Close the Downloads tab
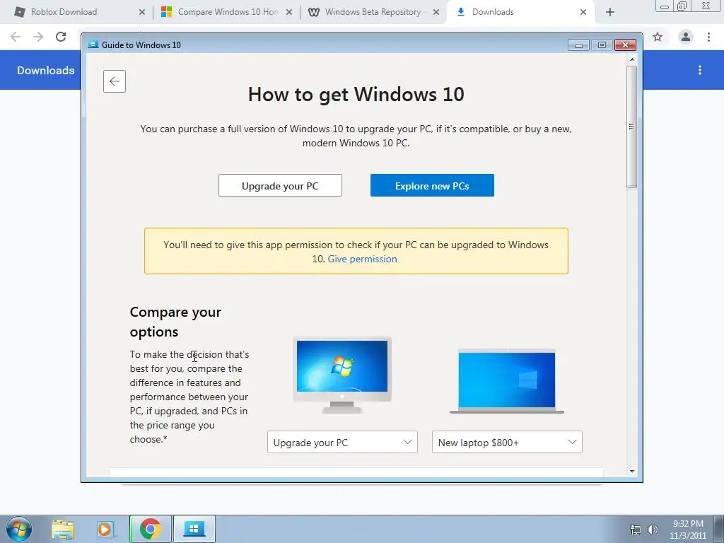 tap(583, 13)
